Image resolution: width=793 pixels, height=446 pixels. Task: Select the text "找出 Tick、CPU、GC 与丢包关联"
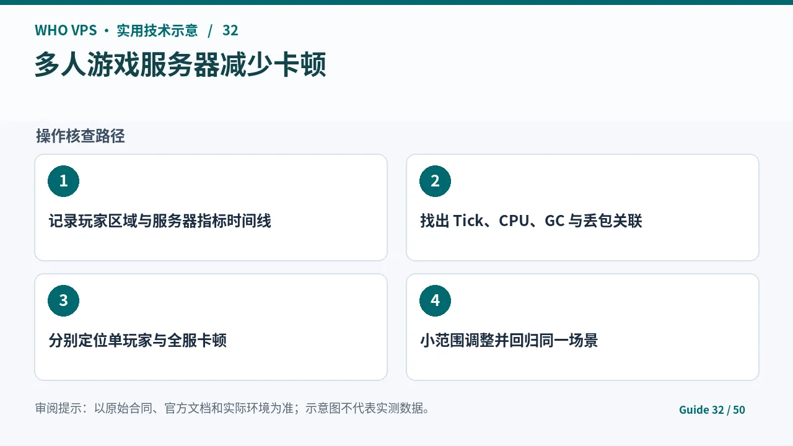coord(531,221)
